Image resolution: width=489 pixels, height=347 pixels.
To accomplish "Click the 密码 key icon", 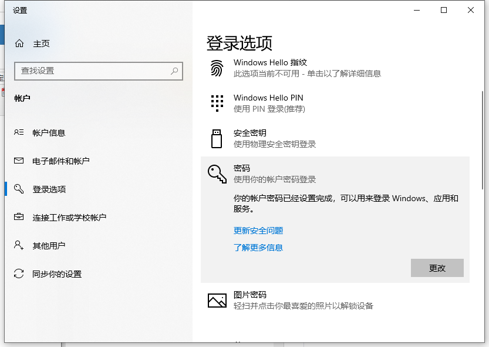I will [217, 173].
